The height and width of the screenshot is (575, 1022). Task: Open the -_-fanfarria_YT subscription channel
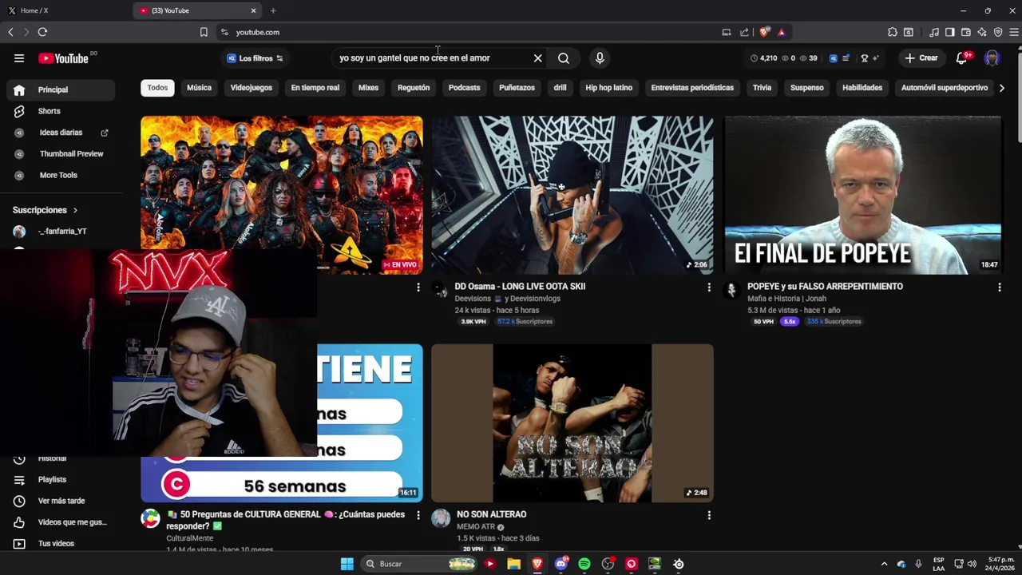tap(60, 232)
